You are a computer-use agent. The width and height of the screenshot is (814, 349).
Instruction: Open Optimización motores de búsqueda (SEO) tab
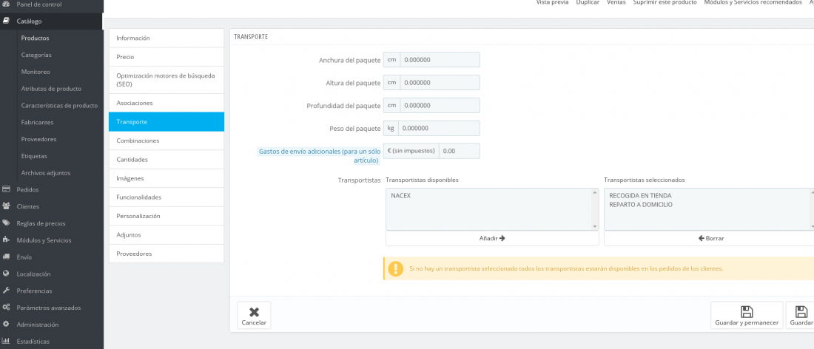click(166, 80)
